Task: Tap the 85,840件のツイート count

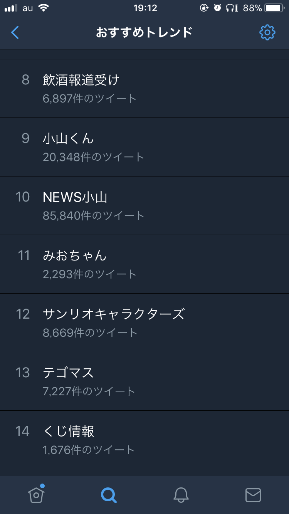Action: click(x=94, y=216)
